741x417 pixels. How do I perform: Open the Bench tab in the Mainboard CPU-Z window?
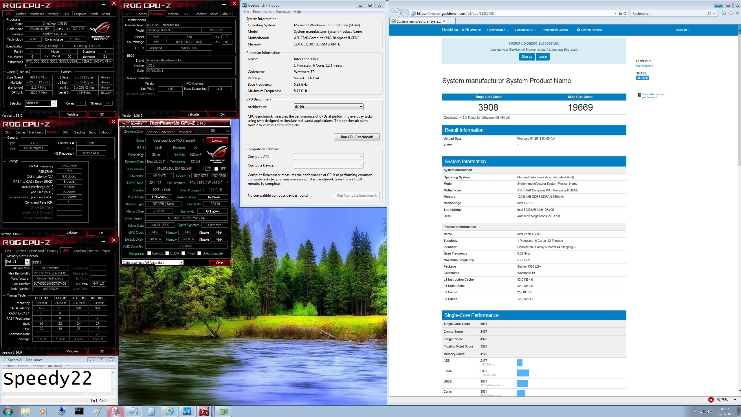pos(214,14)
